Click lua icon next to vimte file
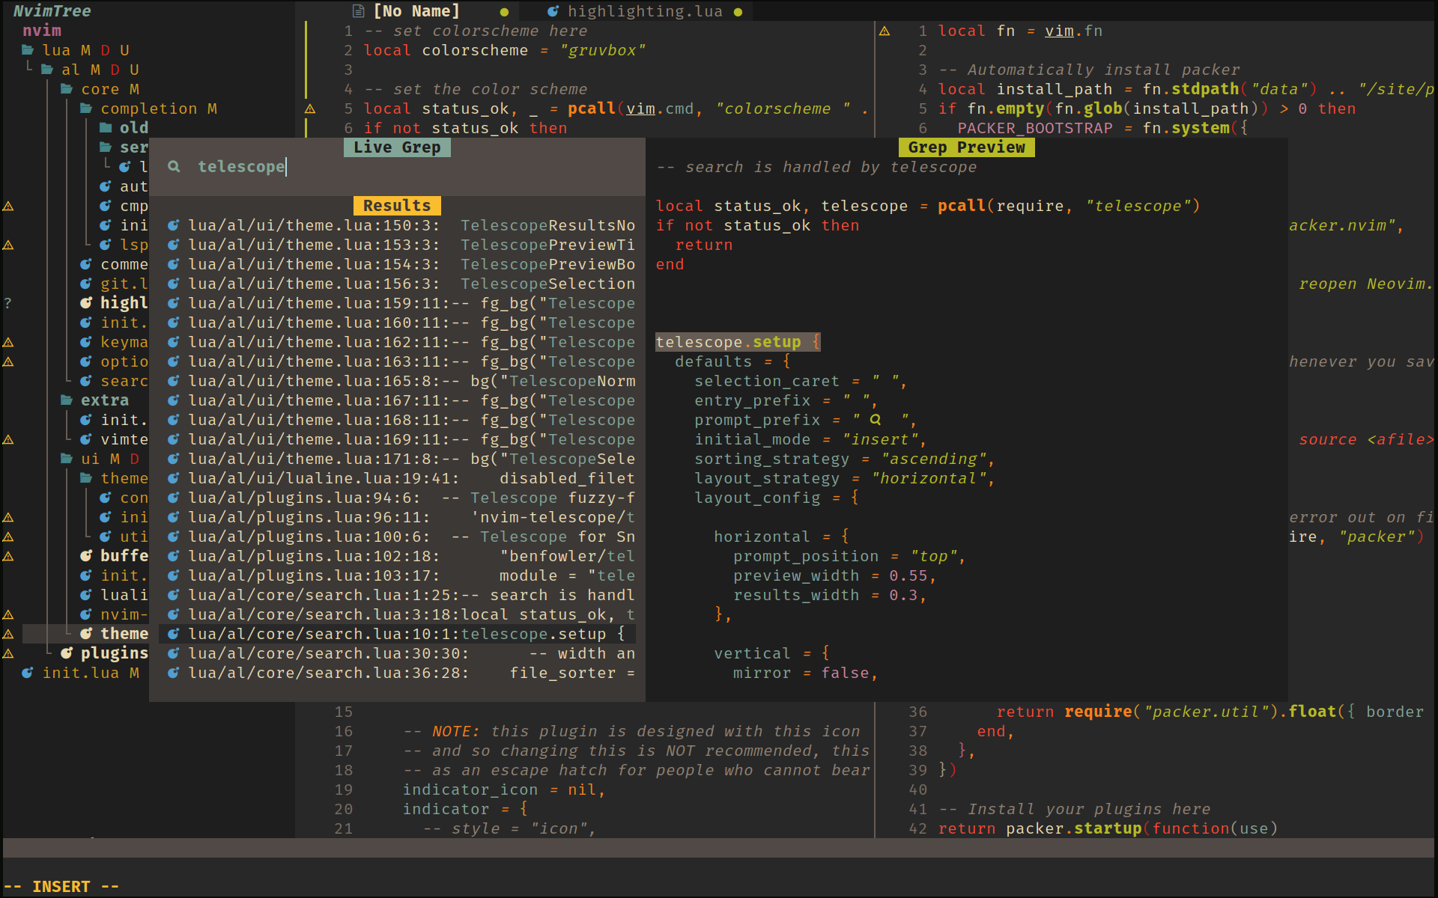1438x898 pixels. [x=86, y=439]
